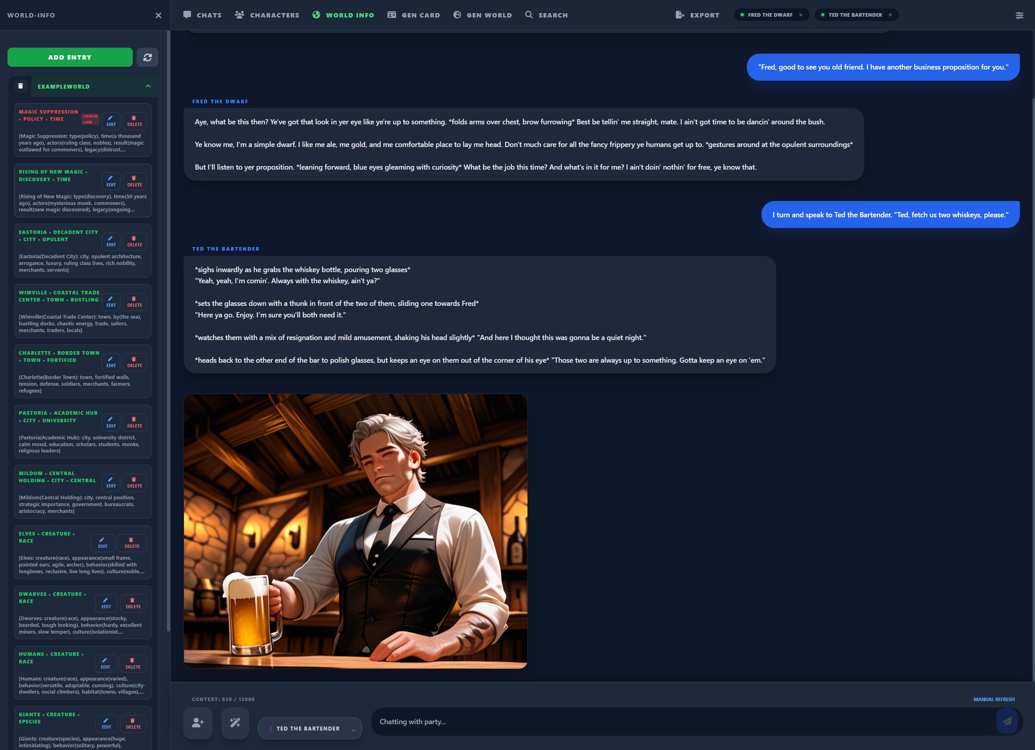
Task: Collapse the ExampleWorld entries list
Action: pos(148,86)
